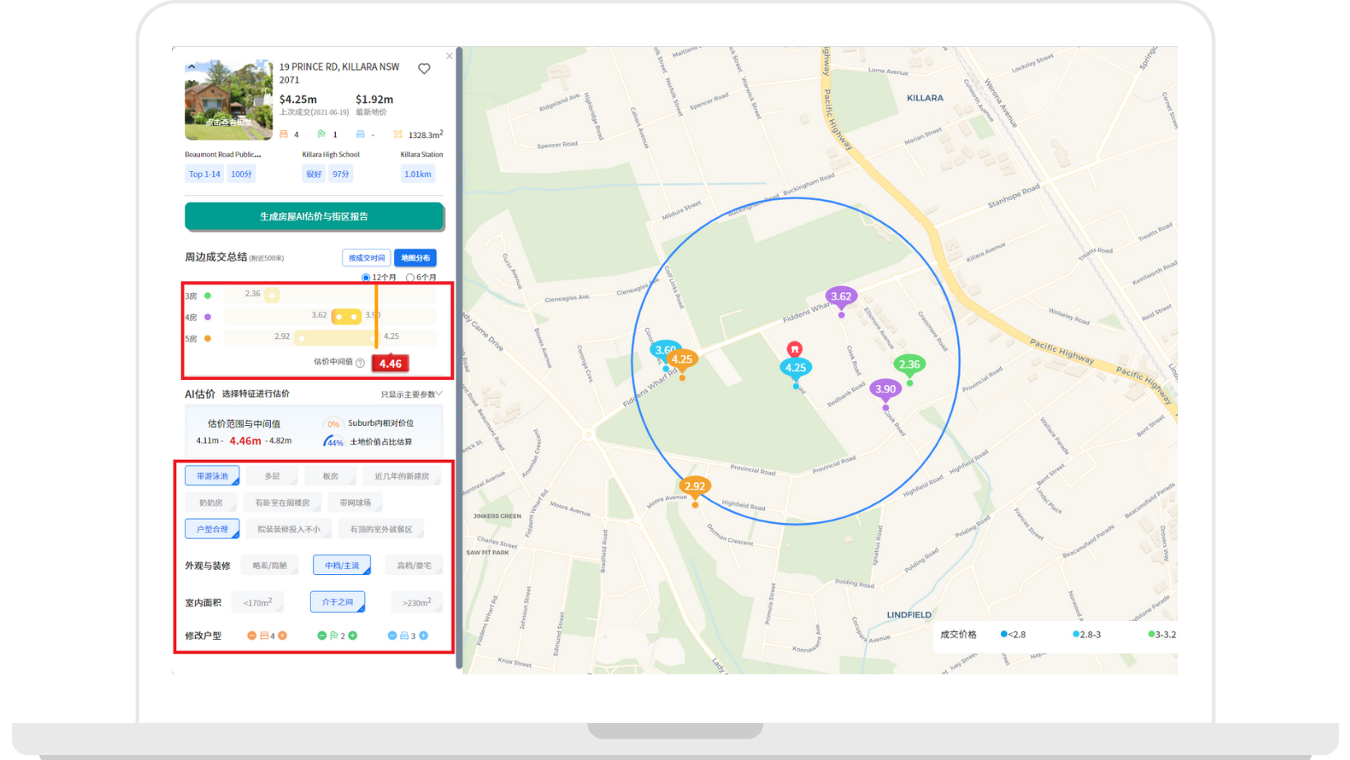Viewport: 1350px width, 760px height.
Task: Favorite the property with the heart icon
Action: [424, 68]
